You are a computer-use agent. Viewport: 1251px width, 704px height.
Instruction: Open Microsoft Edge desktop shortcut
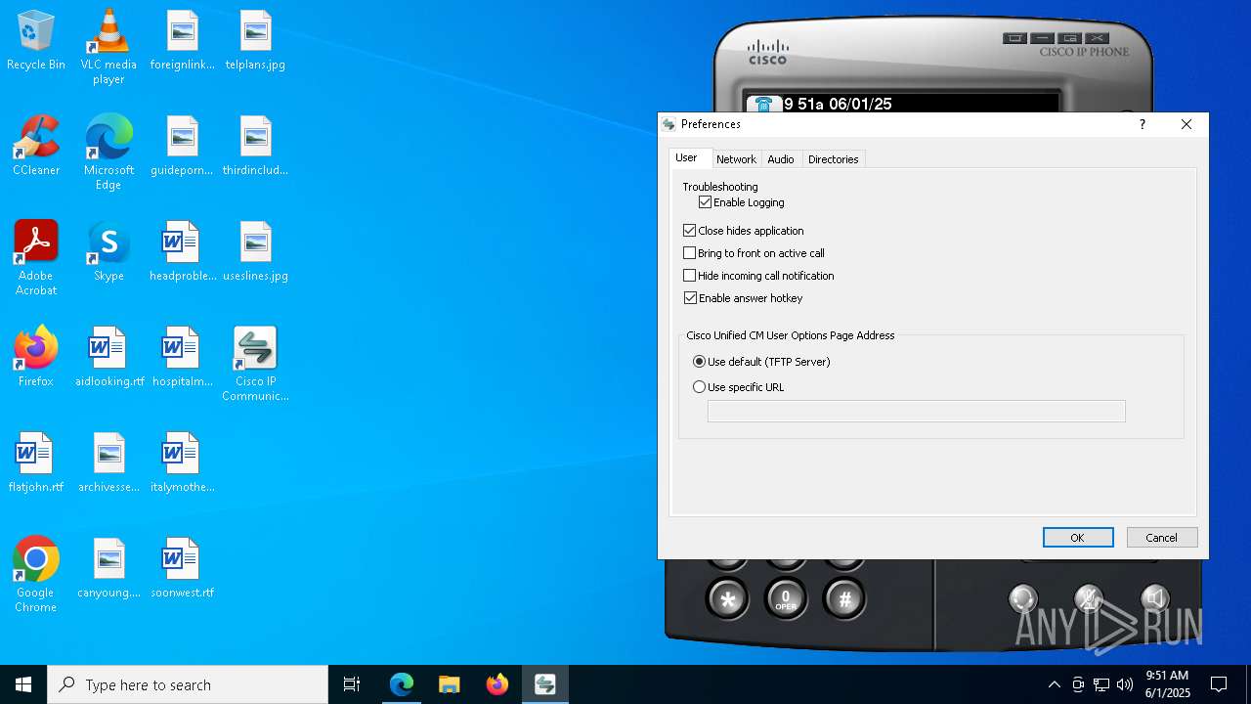(x=108, y=153)
